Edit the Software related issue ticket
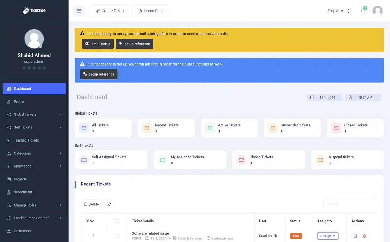The image size is (390, 242). coord(355,236)
